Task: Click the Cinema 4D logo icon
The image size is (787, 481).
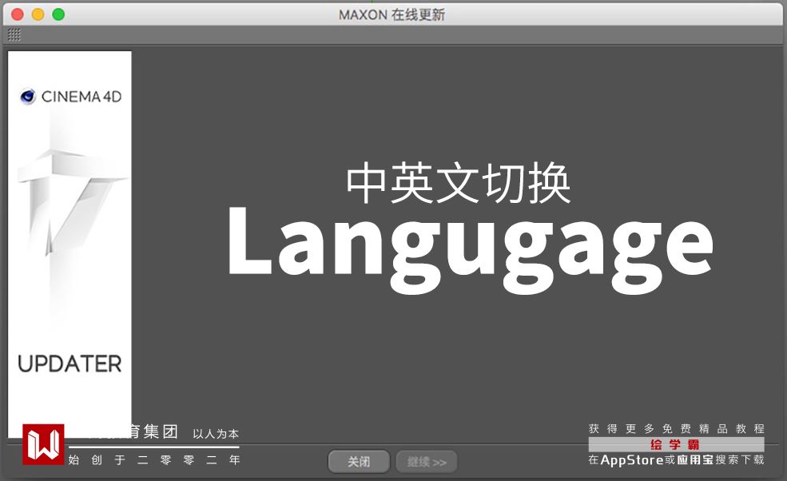Action: coord(28,96)
